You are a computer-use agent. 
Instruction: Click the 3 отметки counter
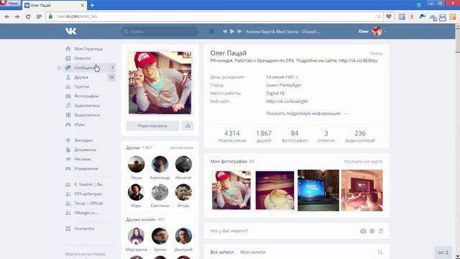coord(326,136)
